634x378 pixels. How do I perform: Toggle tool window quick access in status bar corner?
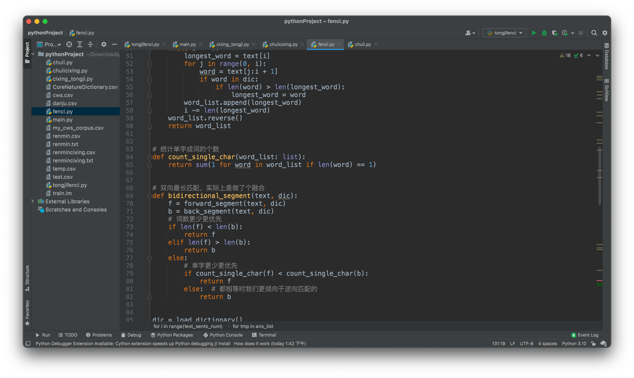click(28, 343)
